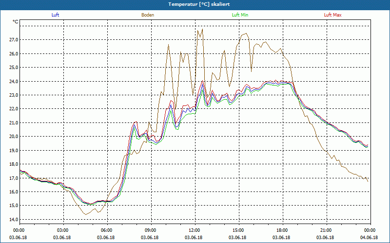The image size is (390, 243).
Task: Click the 26,0 y-axis value
Action: [14, 53]
